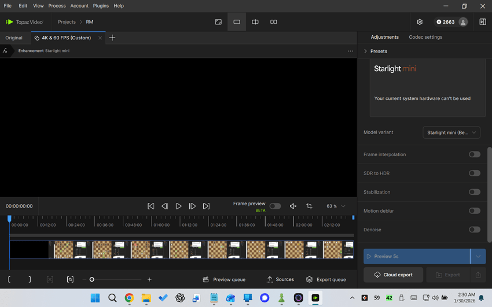Screen dimensions: 492x307
Task: Expand the Presets section
Action: (x=376, y=51)
